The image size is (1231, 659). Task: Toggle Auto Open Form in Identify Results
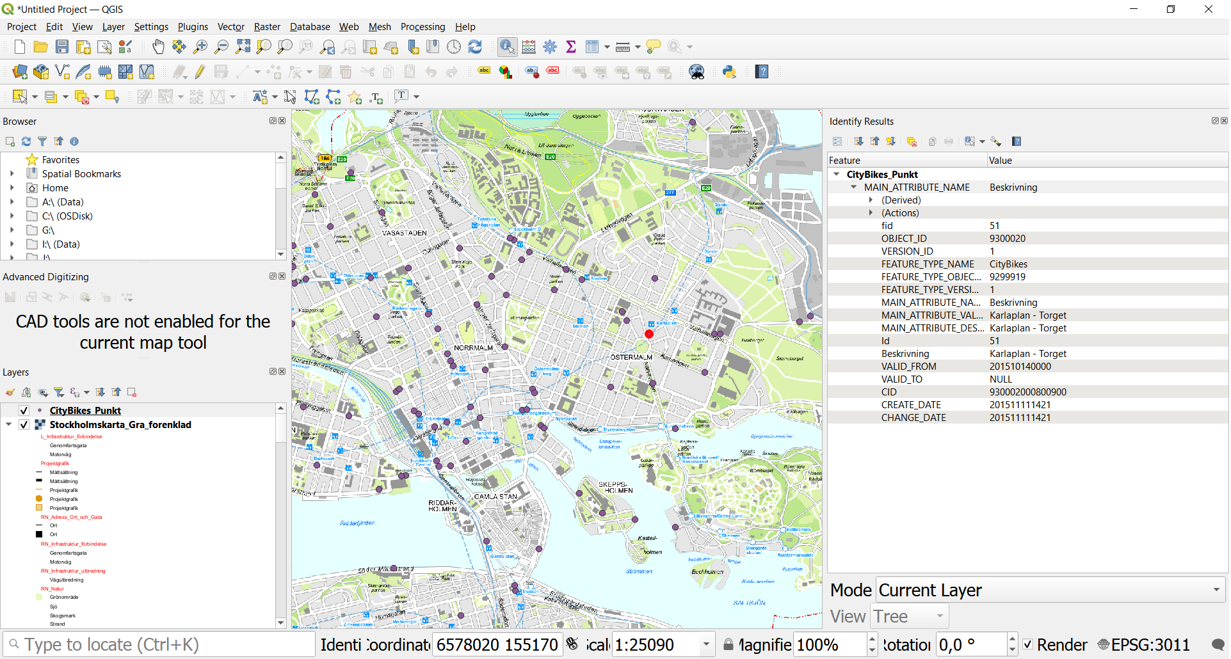pos(837,141)
